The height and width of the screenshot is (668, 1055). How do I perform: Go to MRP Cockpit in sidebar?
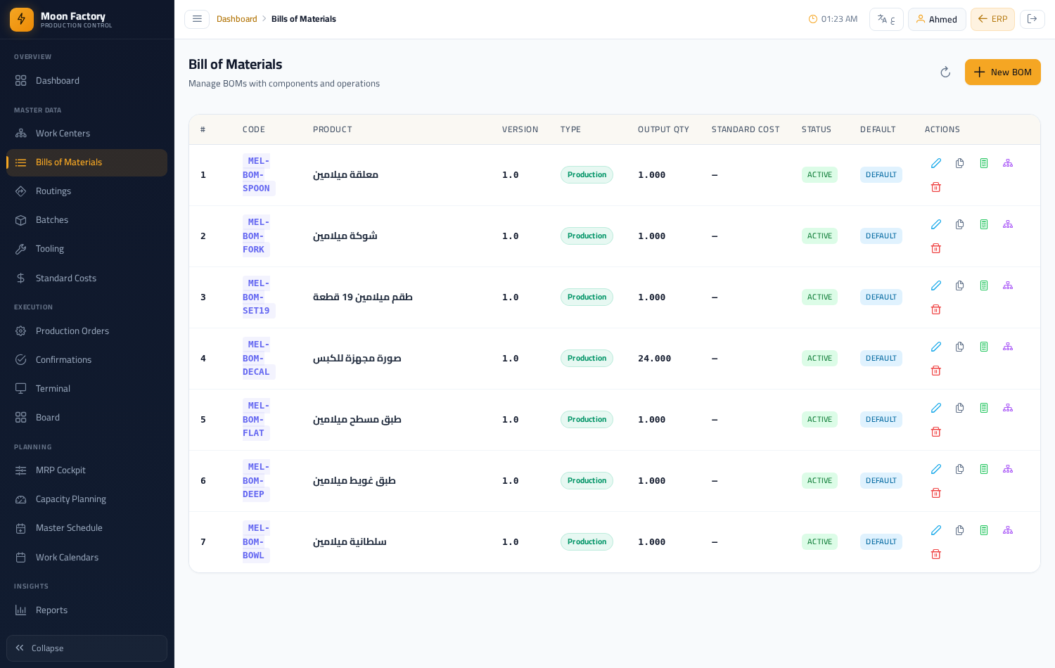(87, 470)
